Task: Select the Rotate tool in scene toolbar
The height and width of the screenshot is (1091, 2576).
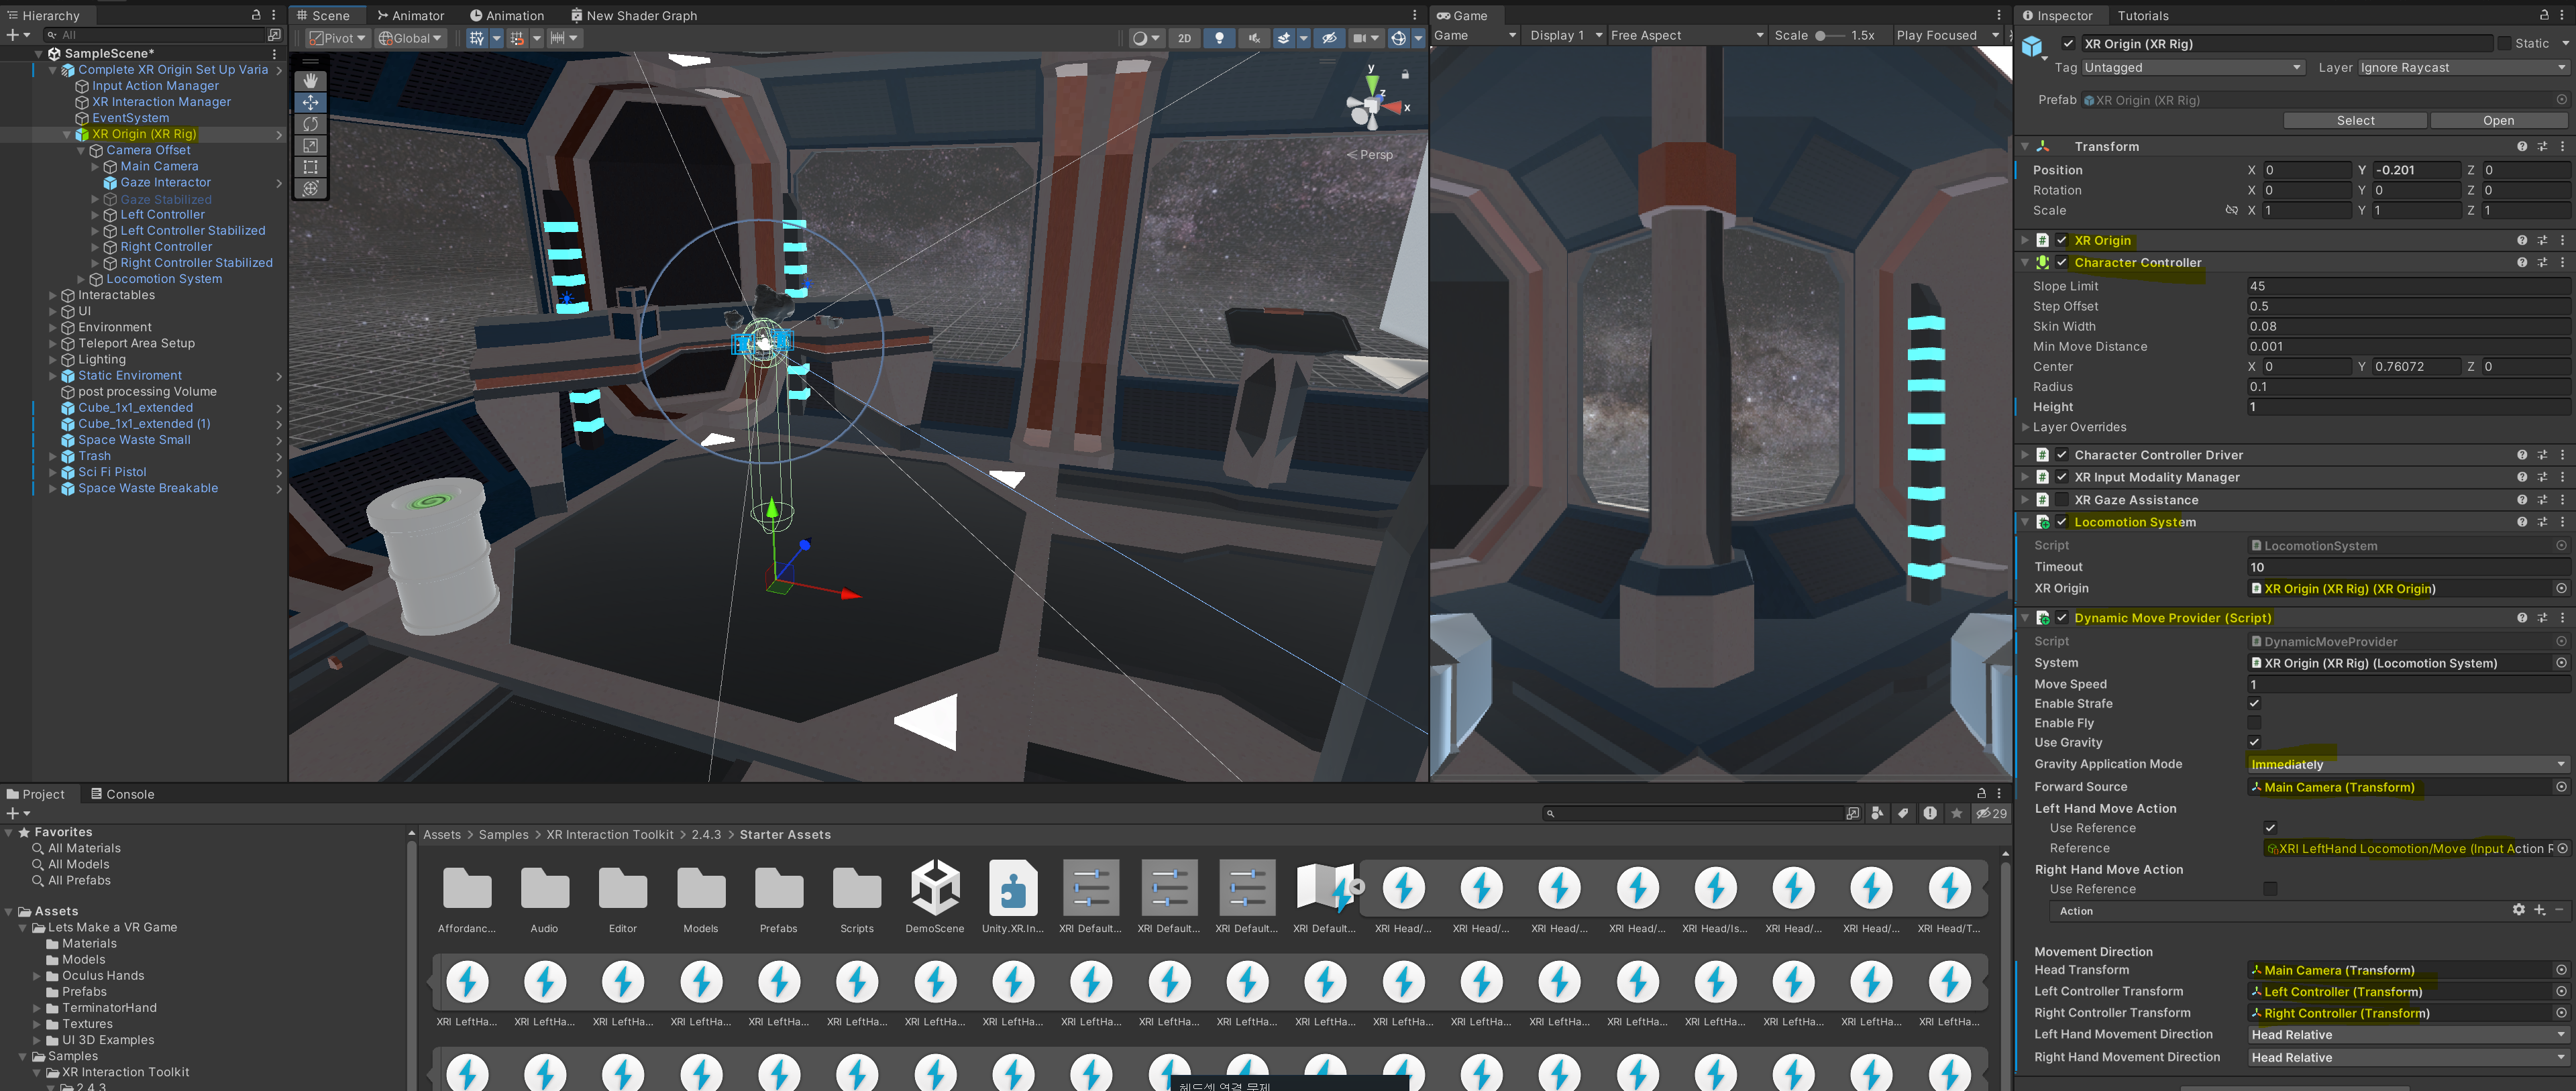Action: pyautogui.click(x=310, y=124)
